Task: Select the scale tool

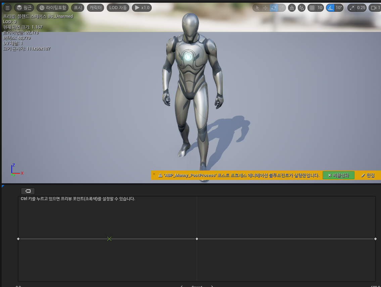Action: pos(282,8)
